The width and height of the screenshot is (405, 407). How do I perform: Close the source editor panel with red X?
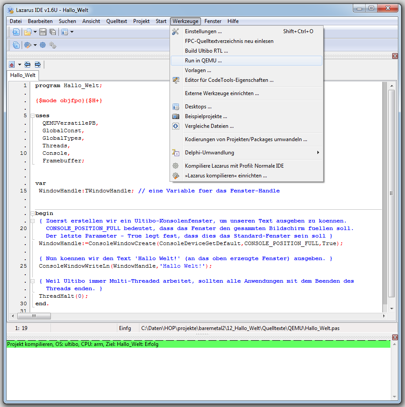tap(395, 56)
